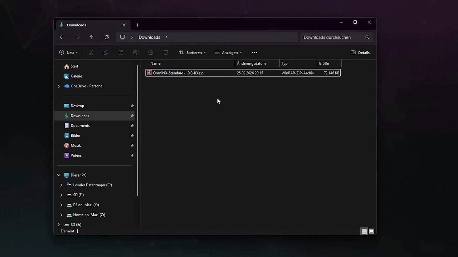Click the Back navigation arrow
Screen dimensions: 458x257
coord(62,37)
